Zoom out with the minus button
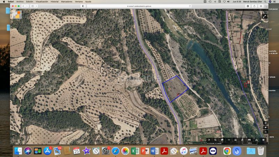Screen dimensions: 279x157 (x=265, y=132)
